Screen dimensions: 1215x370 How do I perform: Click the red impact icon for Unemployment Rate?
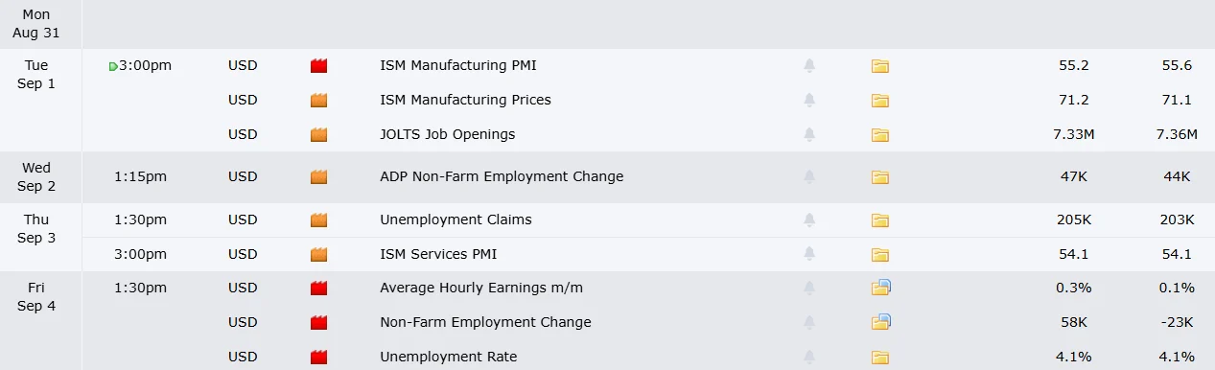pos(319,357)
